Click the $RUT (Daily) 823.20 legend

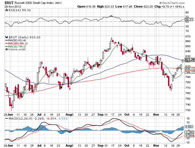click(x=25, y=37)
